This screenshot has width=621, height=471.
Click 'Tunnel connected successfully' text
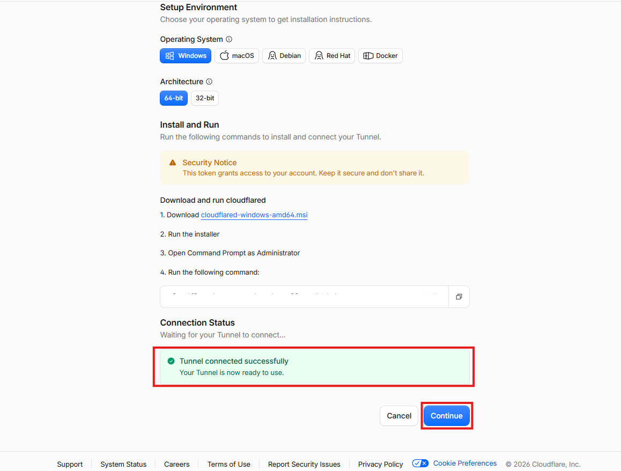coord(234,361)
